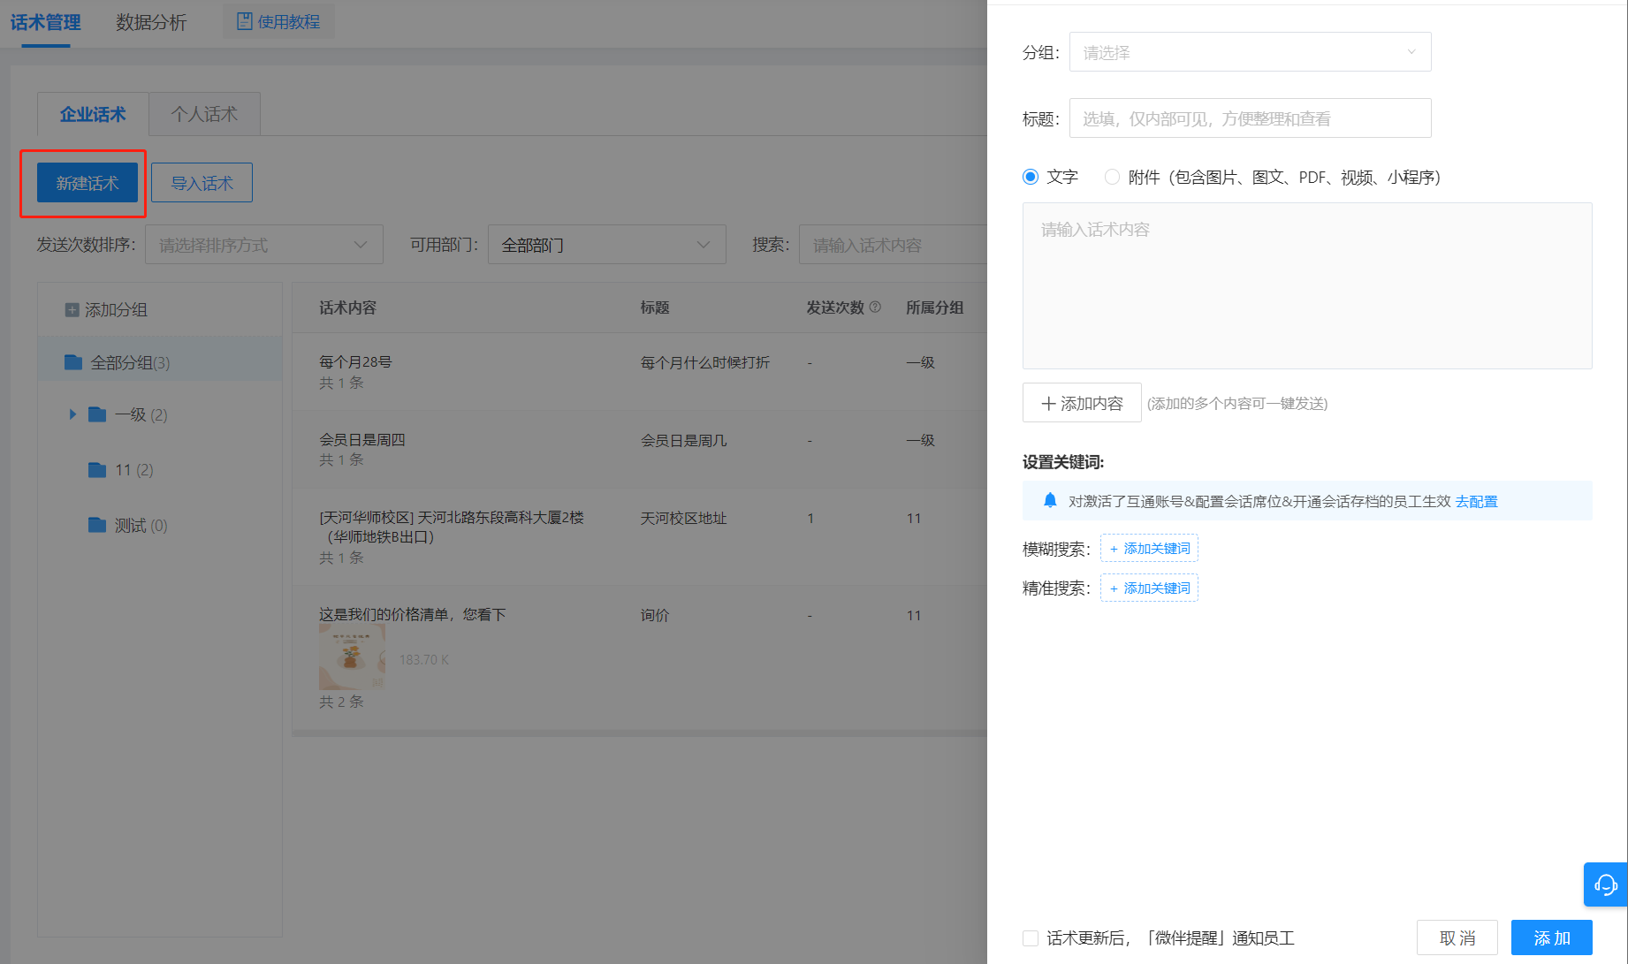The height and width of the screenshot is (964, 1628).
Task: Click the plus icon beside 添加分组
Action: point(72,310)
